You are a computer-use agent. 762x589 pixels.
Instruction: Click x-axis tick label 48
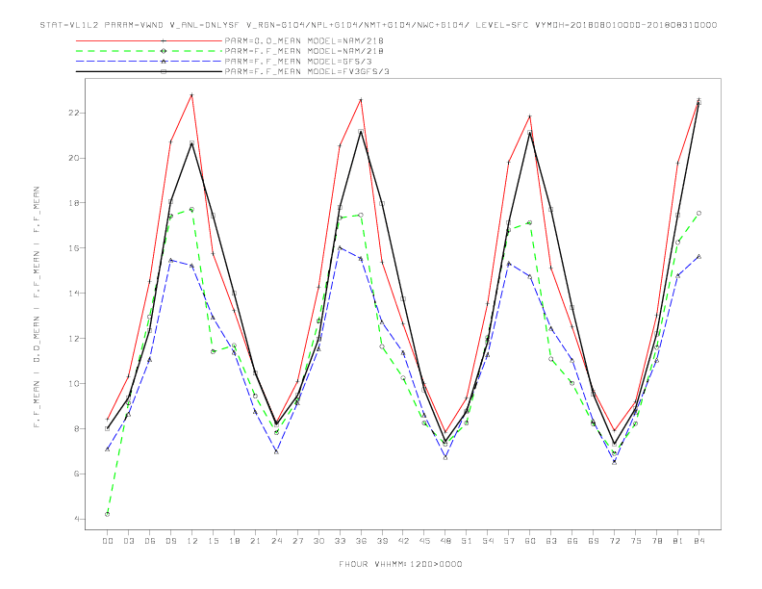click(445, 541)
